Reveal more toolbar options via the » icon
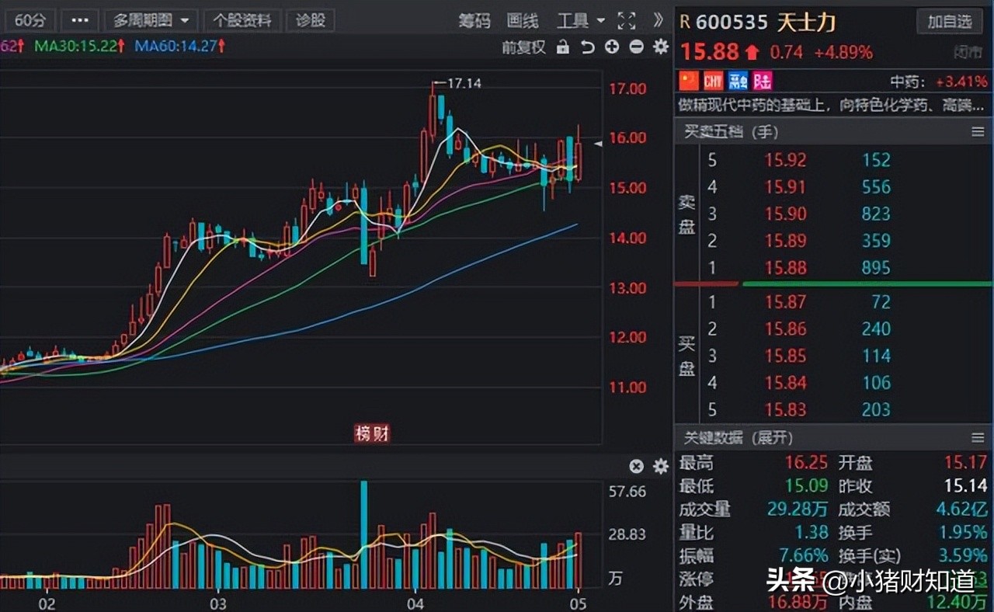Viewport: 994px width, 612px height. click(657, 20)
